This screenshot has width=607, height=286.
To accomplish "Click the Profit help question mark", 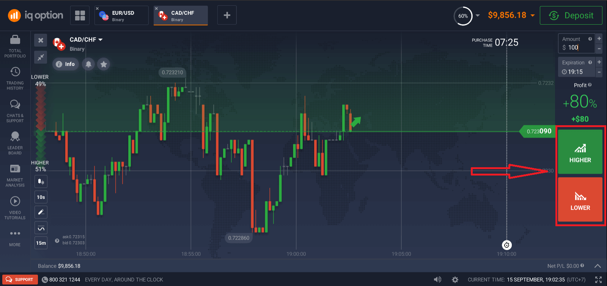I will click(590, 85).
